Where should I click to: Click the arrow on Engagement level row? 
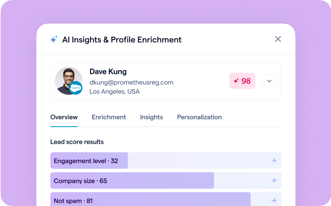[273, 161]
